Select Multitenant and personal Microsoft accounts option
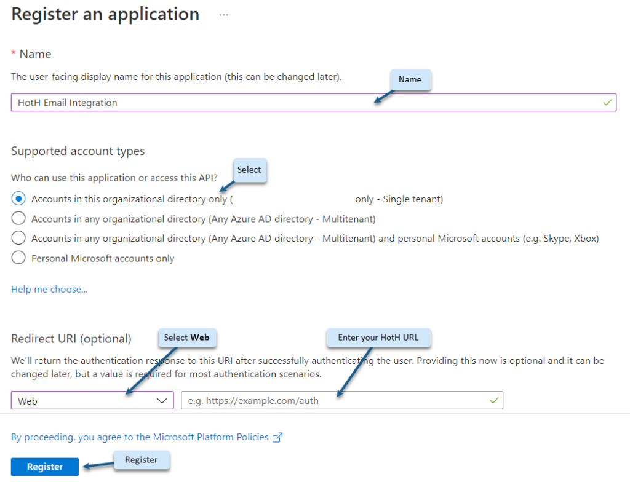The width and height of the screenshot is (630, 482). point(18,237)
